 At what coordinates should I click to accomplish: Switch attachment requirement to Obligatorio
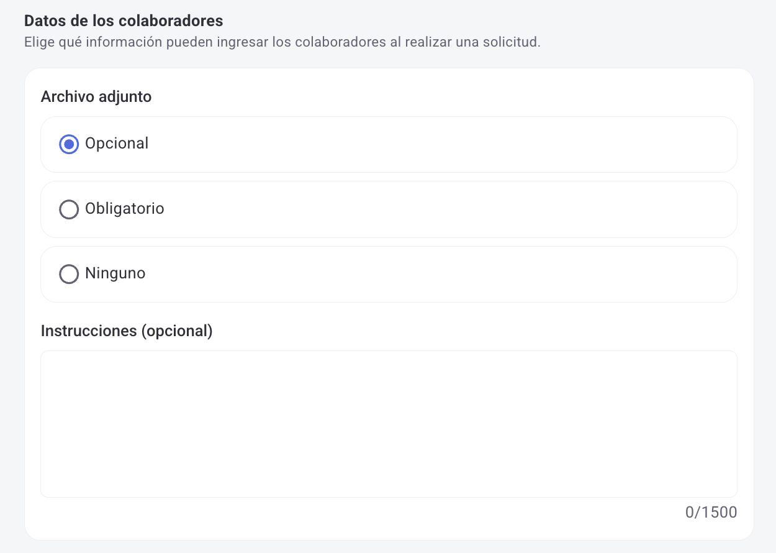tap(69, 209)
